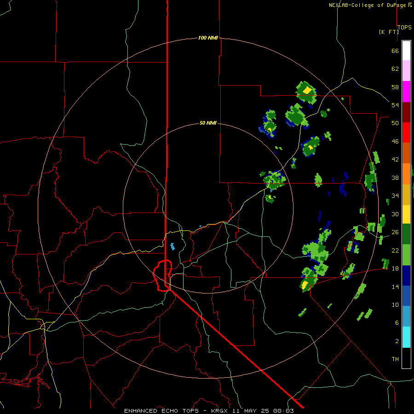Viewport: 414px width, 414px height.
Task: Click the '66' legend value
Action: [x=395, y=51]
